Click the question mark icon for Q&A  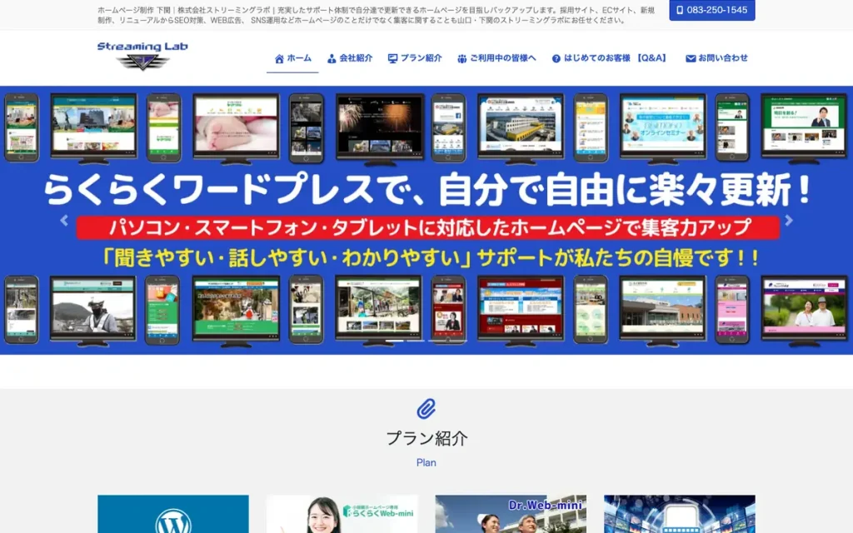(556, 59)
